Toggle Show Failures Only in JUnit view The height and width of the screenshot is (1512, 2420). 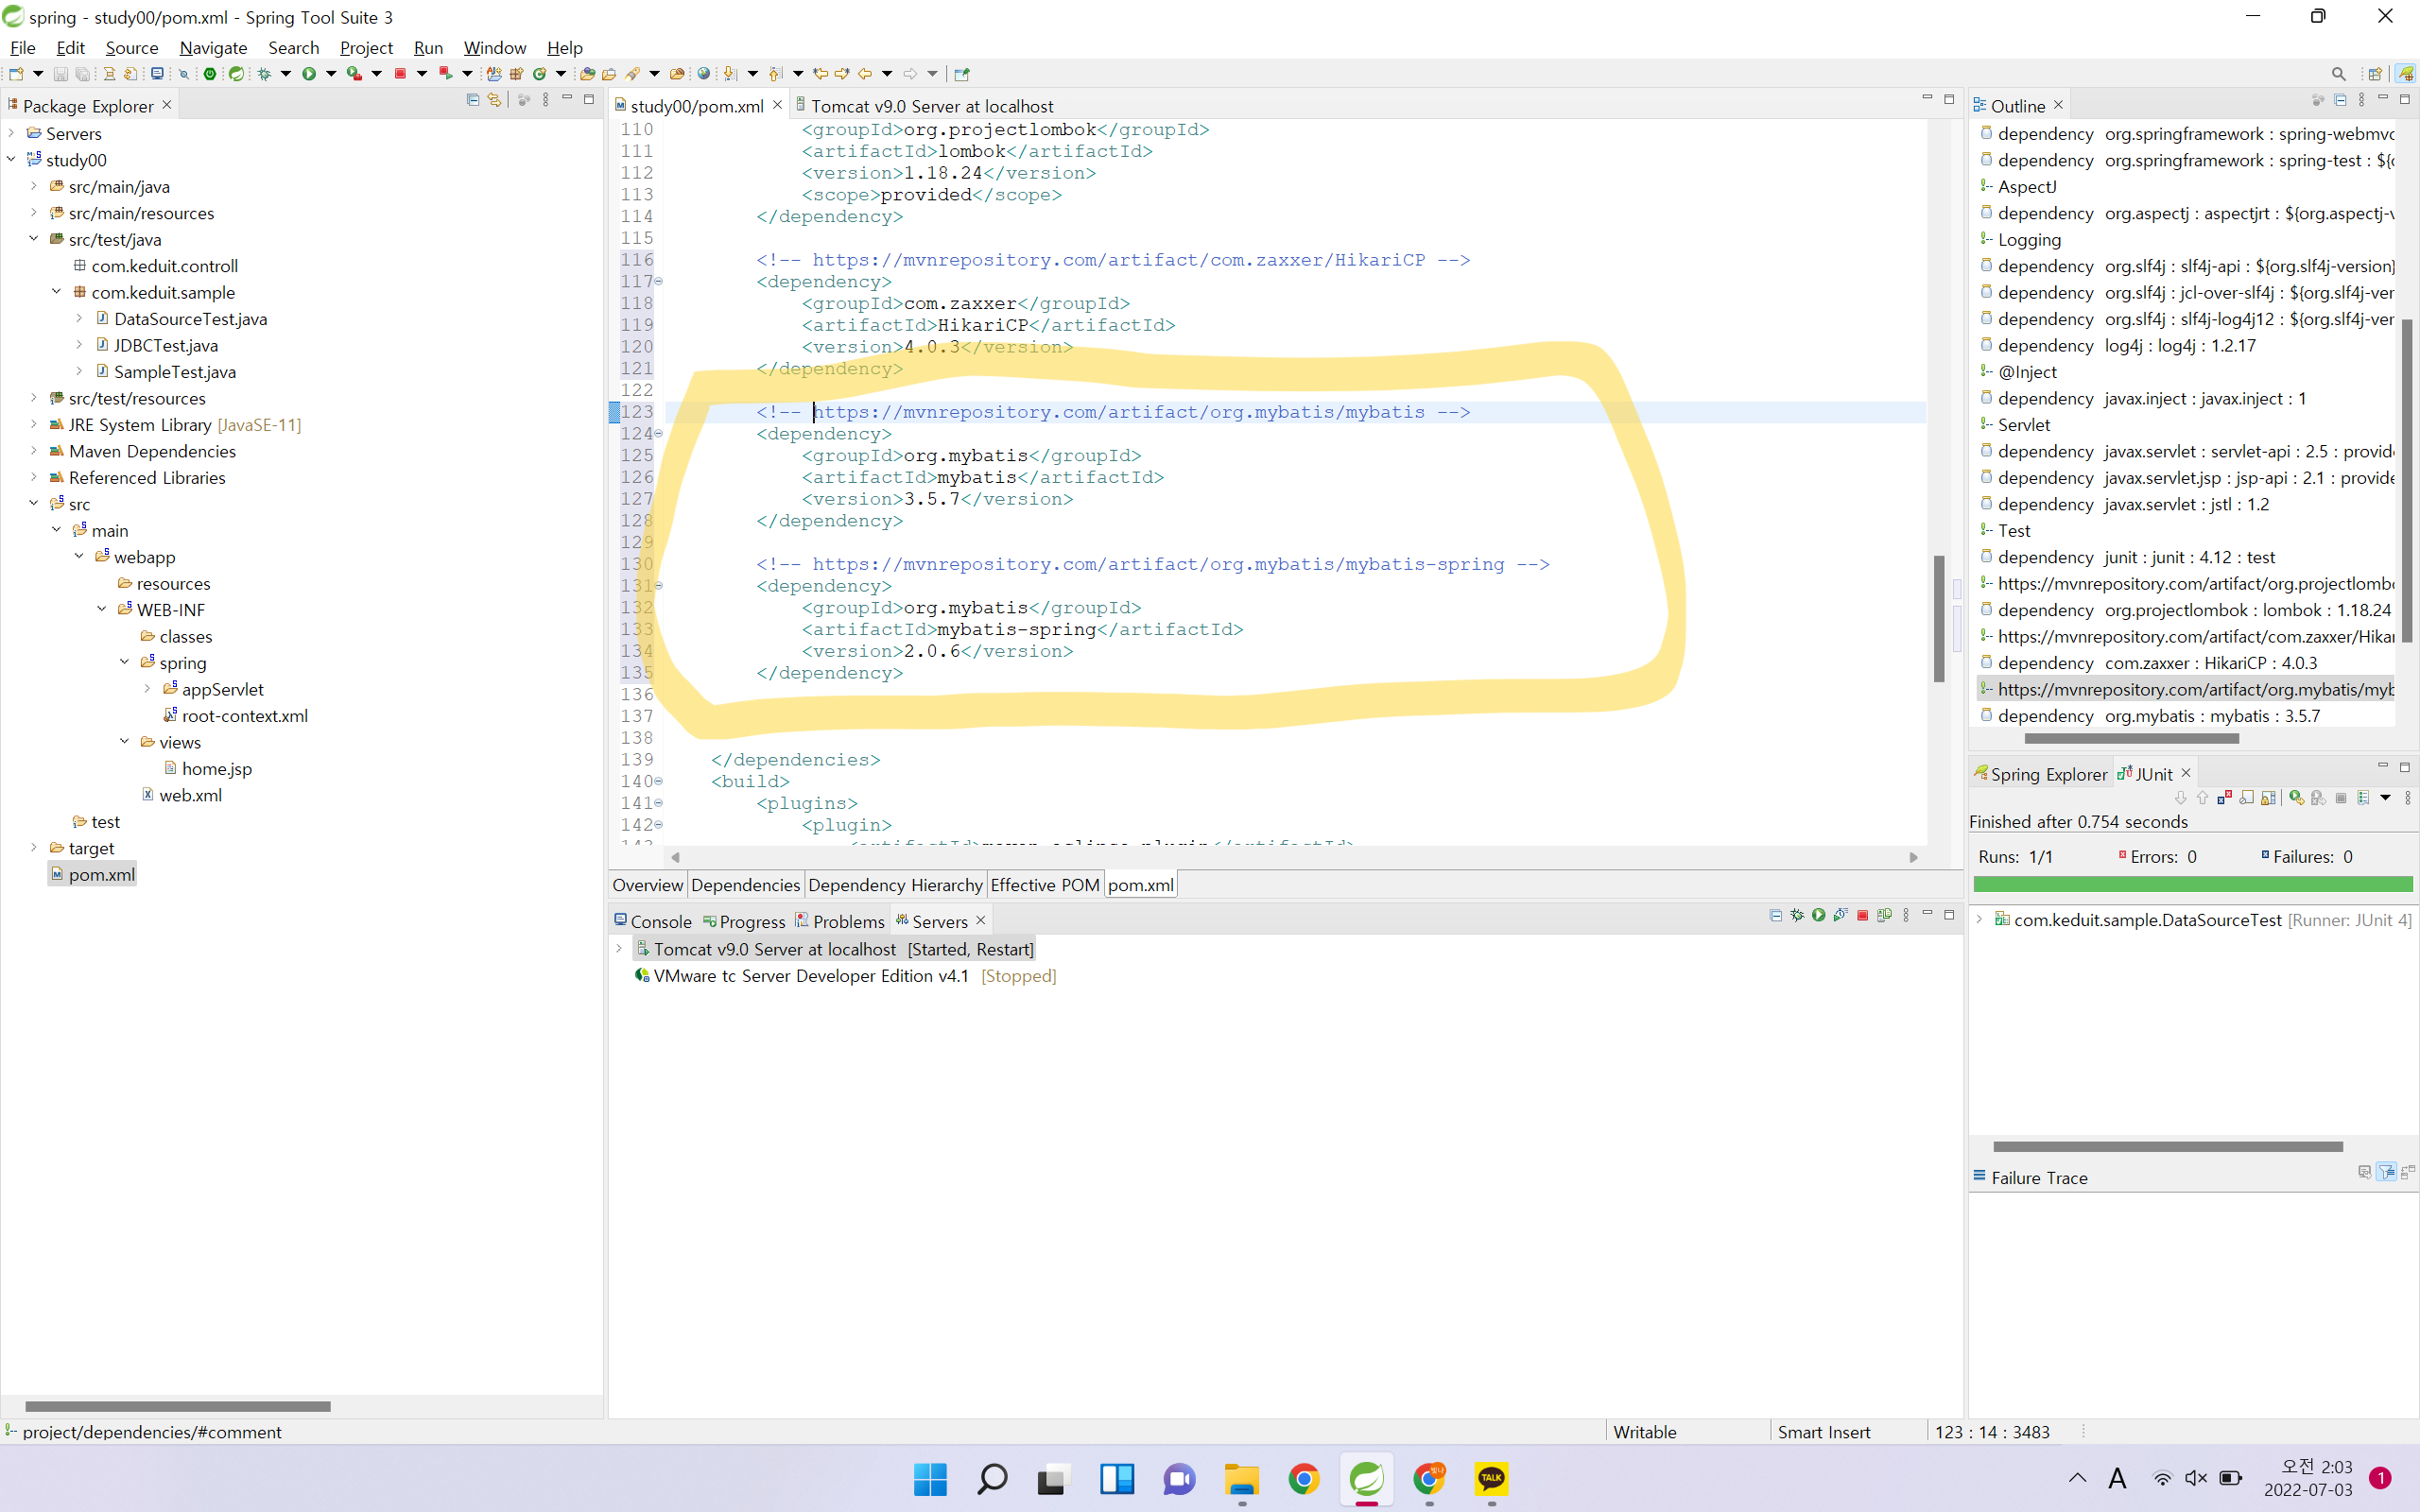[x=2225, y=798]
